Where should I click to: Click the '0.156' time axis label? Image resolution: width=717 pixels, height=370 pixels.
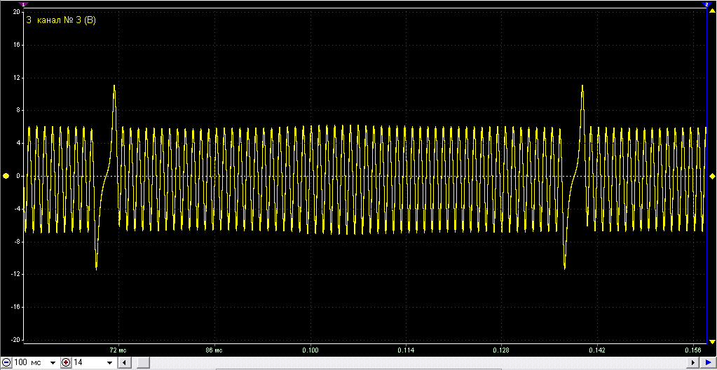click(693, 350)
